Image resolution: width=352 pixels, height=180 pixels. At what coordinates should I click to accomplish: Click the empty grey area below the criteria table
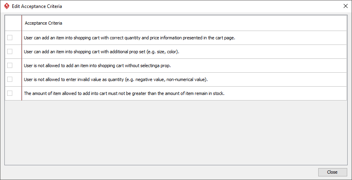click(x=176, y=132)
